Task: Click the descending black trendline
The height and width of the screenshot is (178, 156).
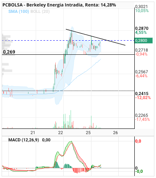Action: pyautogui.click(x=95, y=37)
